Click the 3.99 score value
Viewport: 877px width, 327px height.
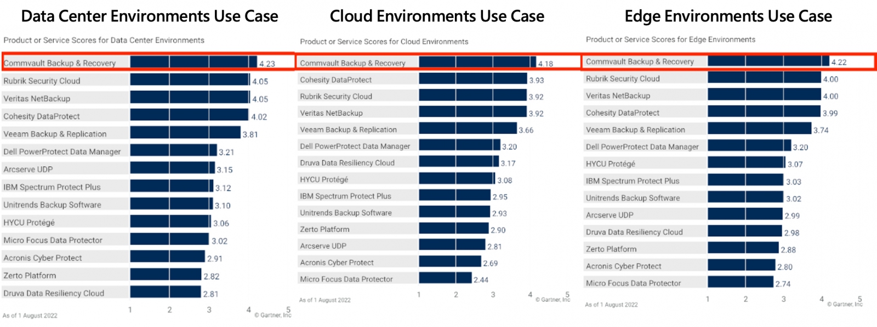(x=830, y=113)
